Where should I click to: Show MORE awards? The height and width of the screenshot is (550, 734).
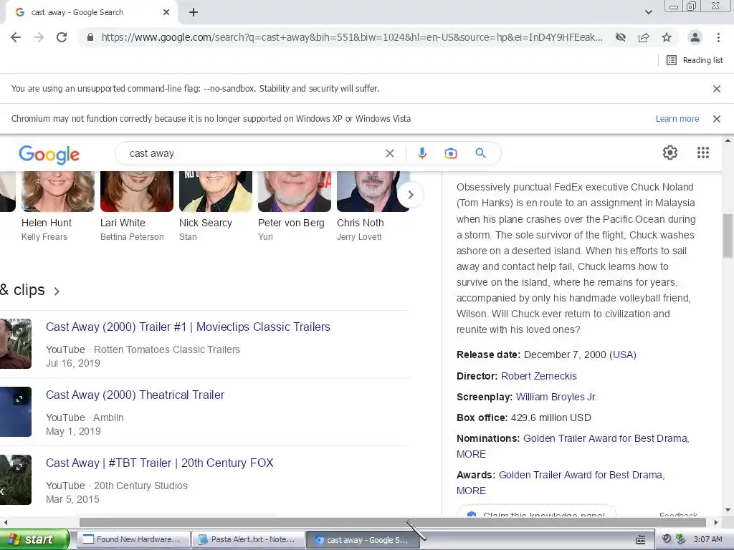pos(471,491)
